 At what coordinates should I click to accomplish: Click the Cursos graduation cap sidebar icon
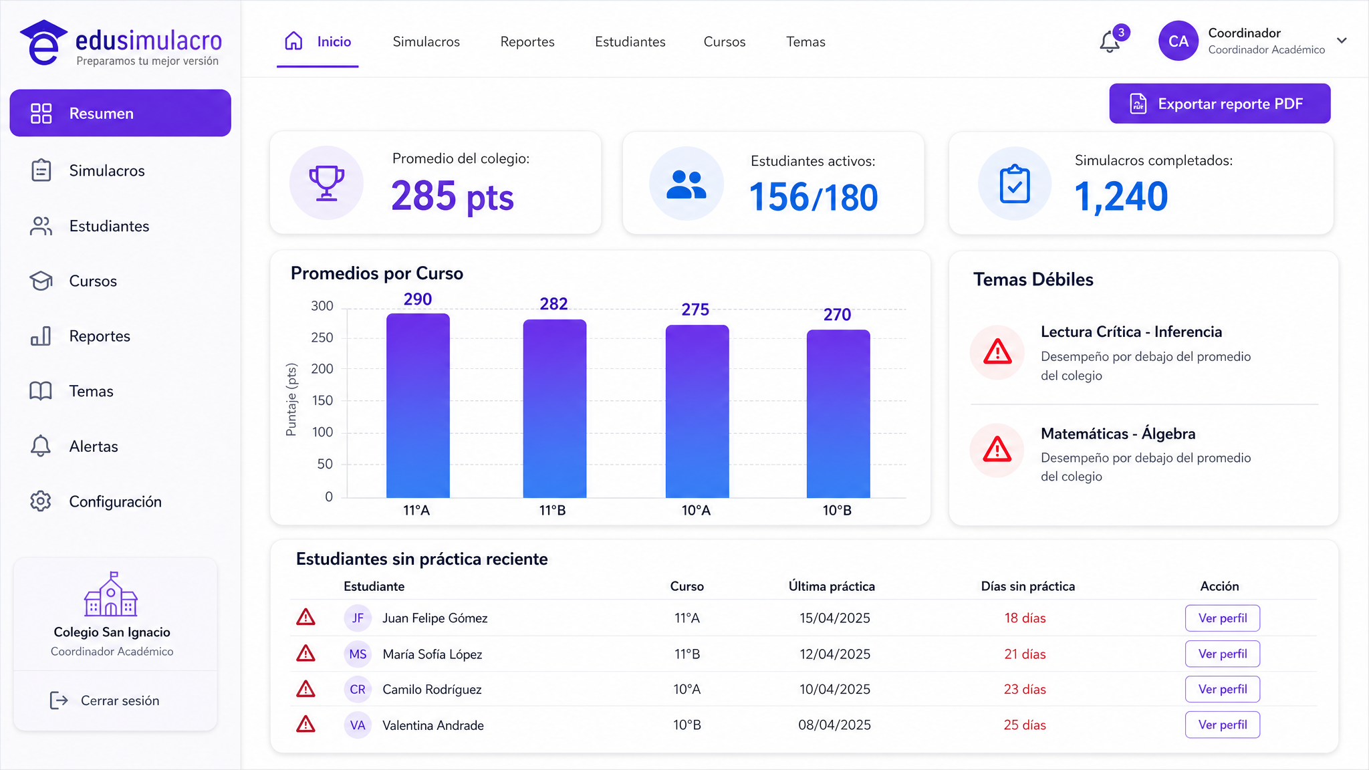(41, 281)
